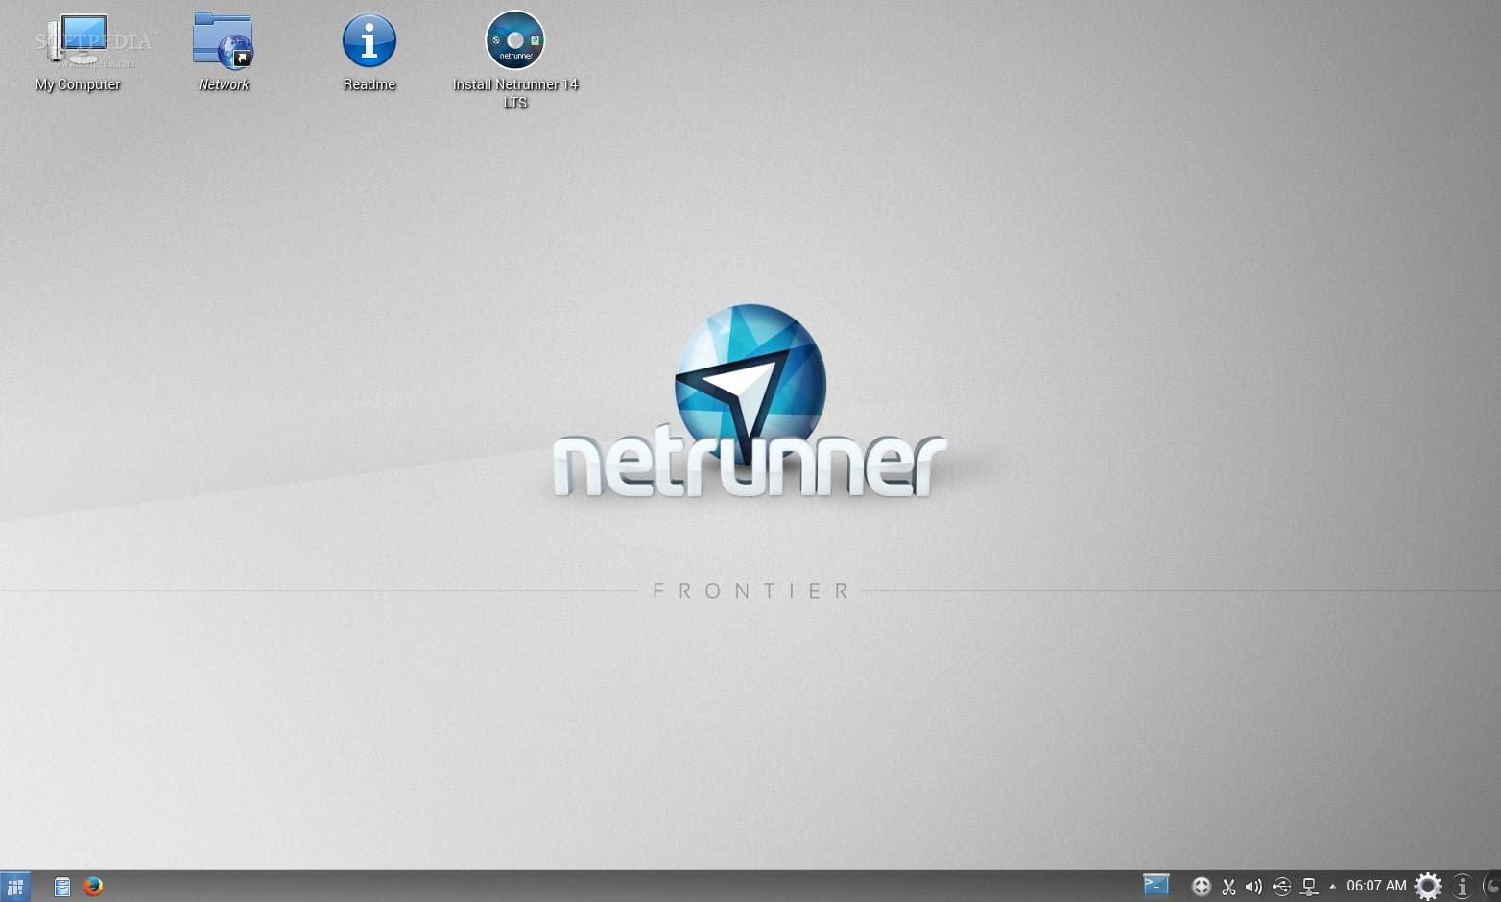Select the 'Network' label text
The image size is (1501, 902).
(x=224, y=84)
